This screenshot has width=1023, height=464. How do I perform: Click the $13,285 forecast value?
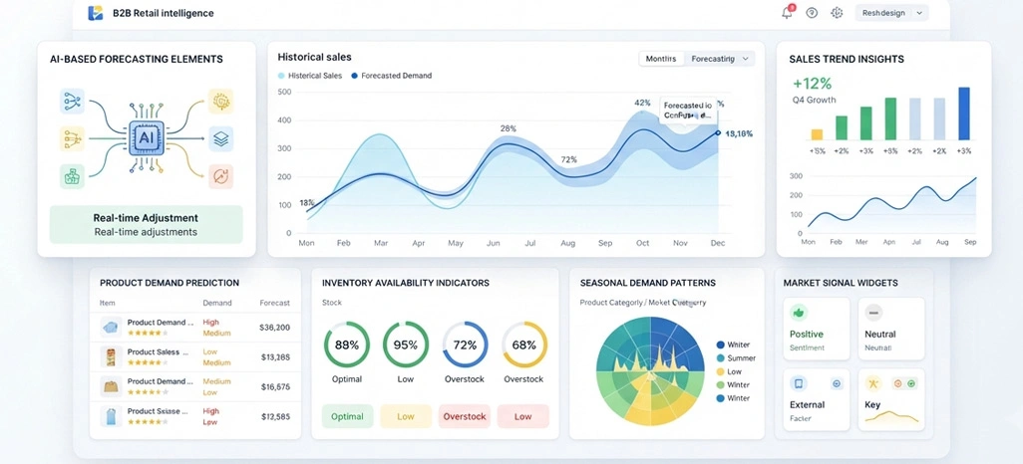click(274, 357)
